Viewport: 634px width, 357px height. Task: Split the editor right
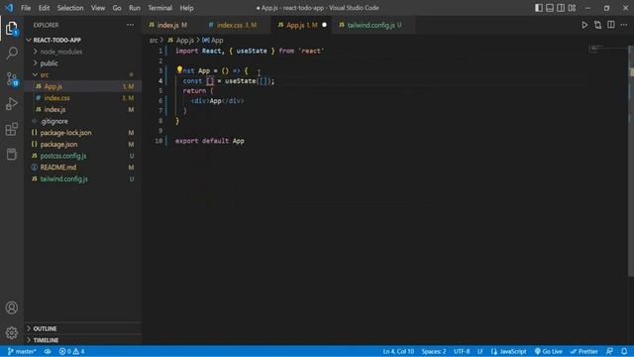tap(611, 25)
